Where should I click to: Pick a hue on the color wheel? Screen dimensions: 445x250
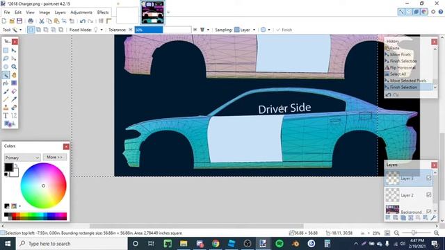tap(43, 185)
